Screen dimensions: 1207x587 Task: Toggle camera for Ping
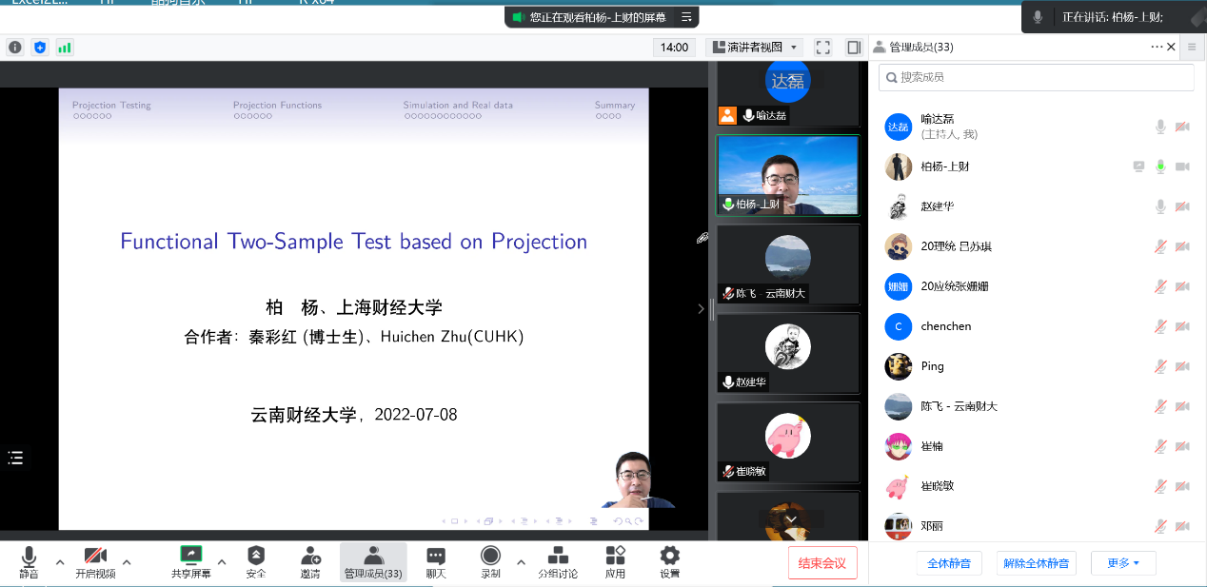tap(1182, 366)
